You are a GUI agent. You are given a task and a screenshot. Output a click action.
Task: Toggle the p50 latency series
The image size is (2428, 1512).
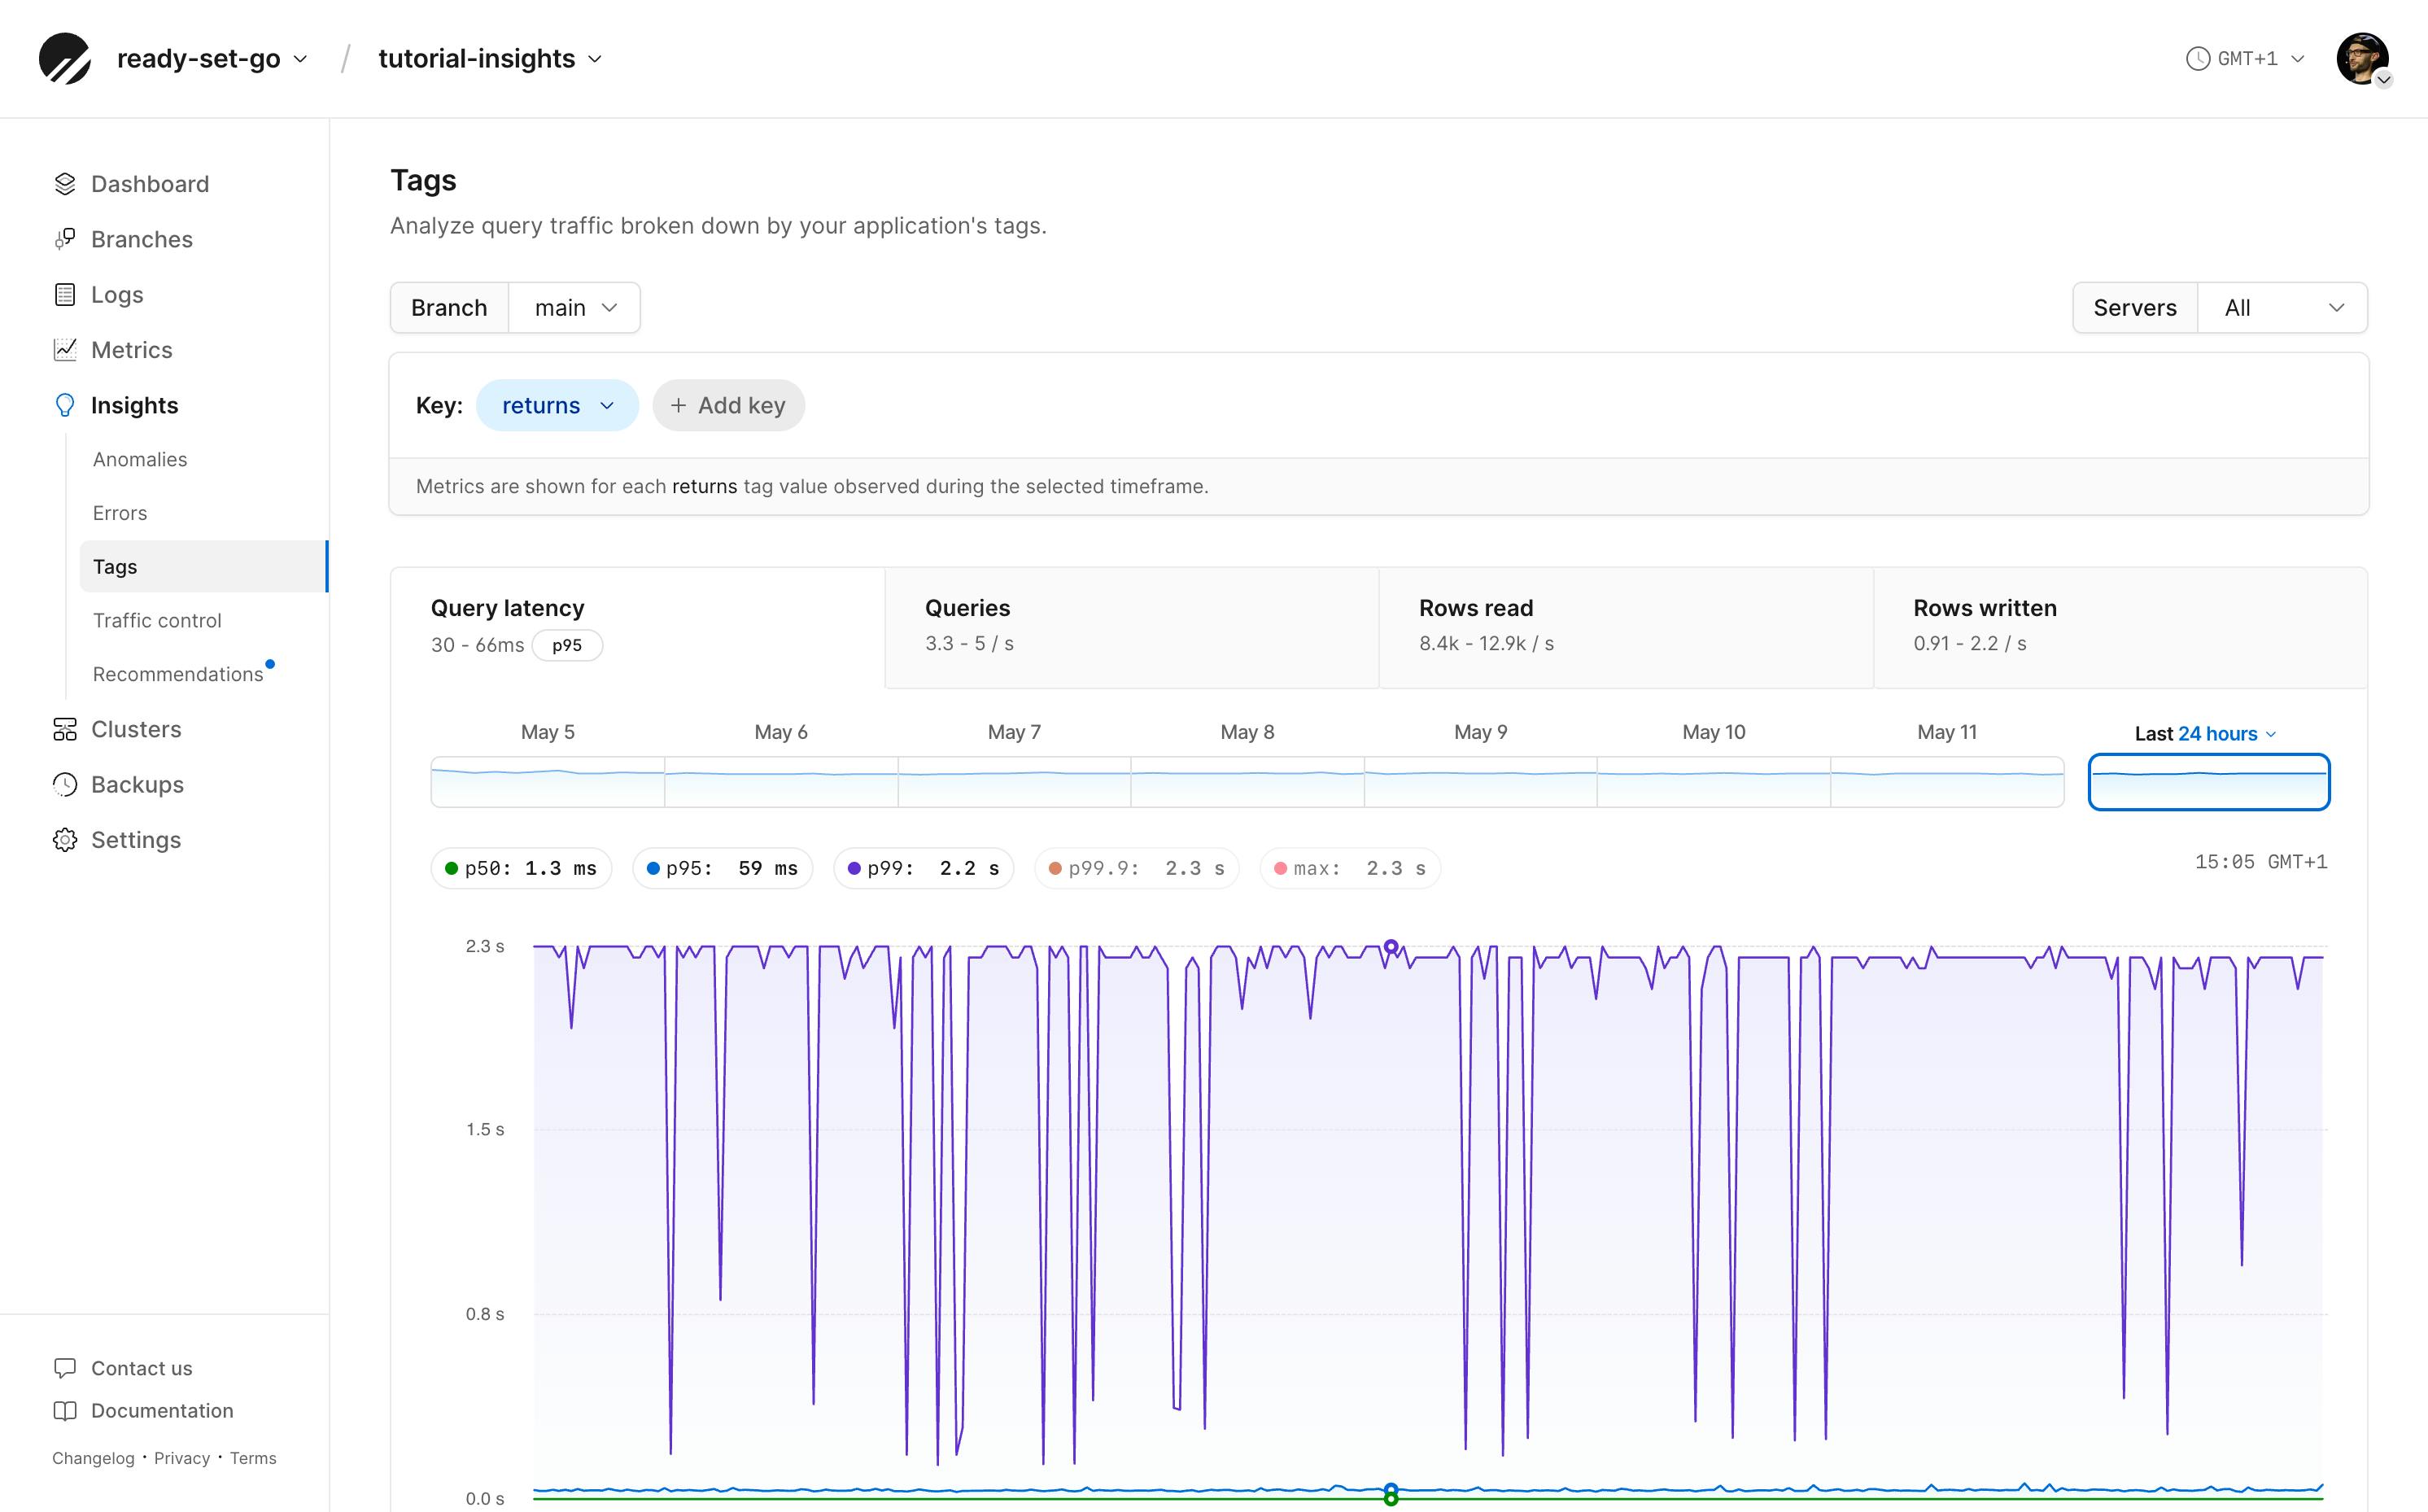tap(521, 868)
